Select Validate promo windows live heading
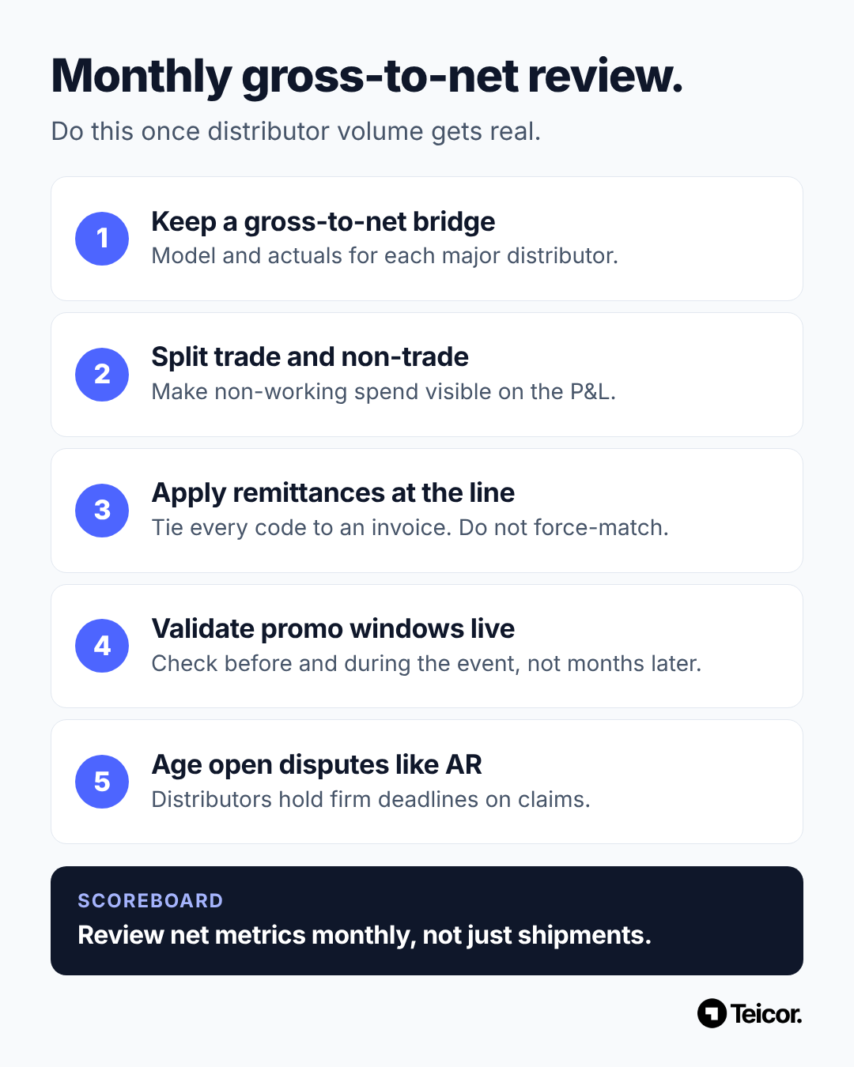Screen dimensions: 854x1067 [333, 629]
